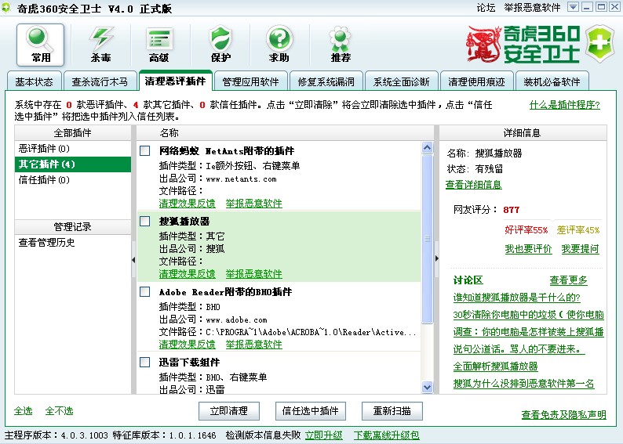
Task: Open discussion 30秒清除你电脑中的垃圾
Action: (x=528, y=315)
